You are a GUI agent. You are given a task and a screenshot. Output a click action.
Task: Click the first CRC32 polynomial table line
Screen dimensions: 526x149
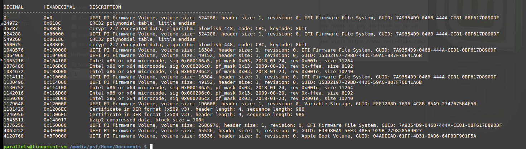(x=142, y=23)
